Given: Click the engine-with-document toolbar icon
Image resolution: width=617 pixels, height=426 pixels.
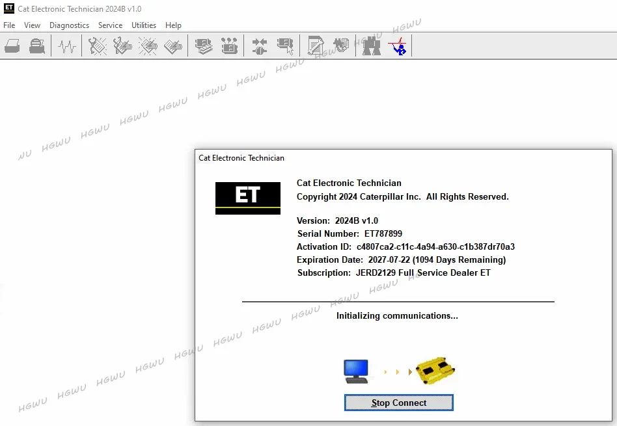Looking at the screenshot, I should tap(341, 46).
